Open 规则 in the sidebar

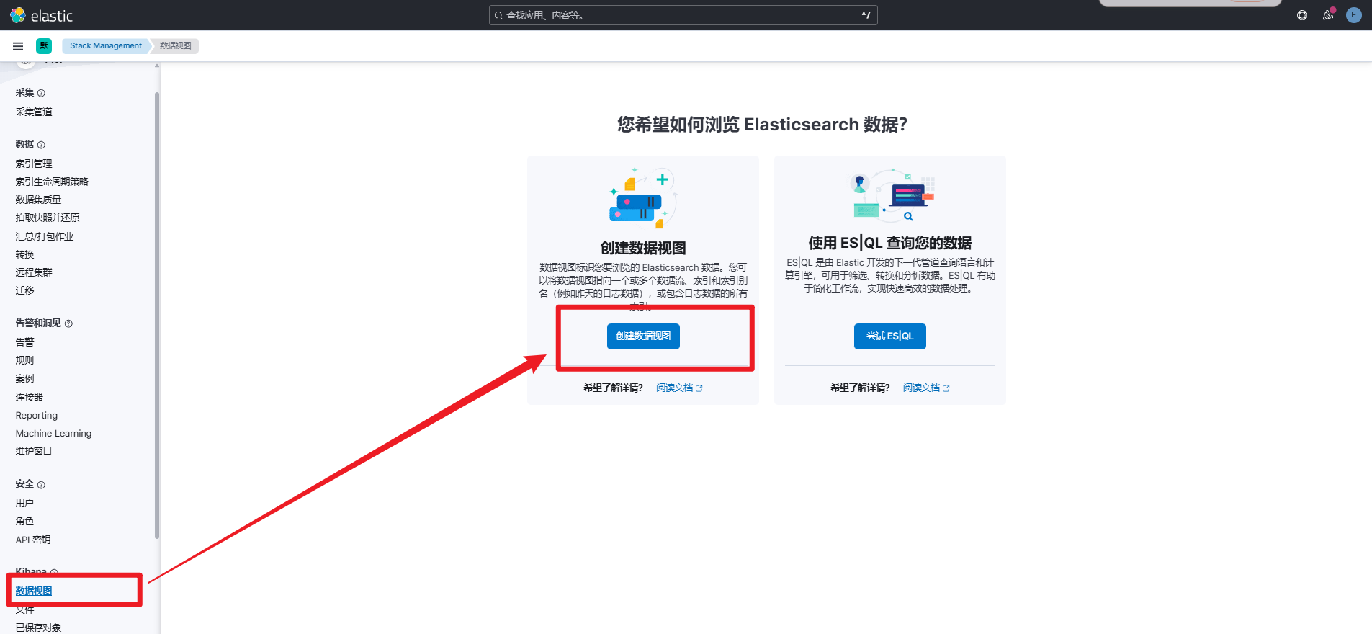pyautogui.click(x=24, y=360)
